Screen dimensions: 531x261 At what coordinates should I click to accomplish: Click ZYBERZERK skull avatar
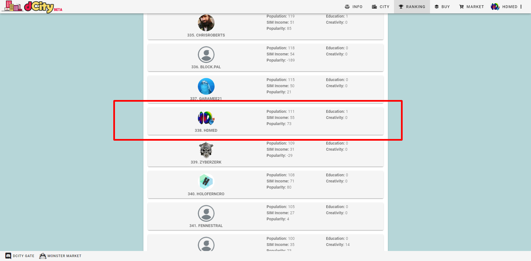[206, 150]
